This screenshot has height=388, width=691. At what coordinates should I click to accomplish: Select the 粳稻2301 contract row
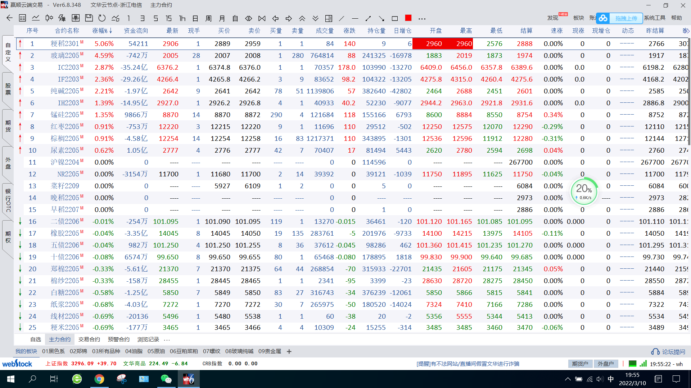[353, 43]
